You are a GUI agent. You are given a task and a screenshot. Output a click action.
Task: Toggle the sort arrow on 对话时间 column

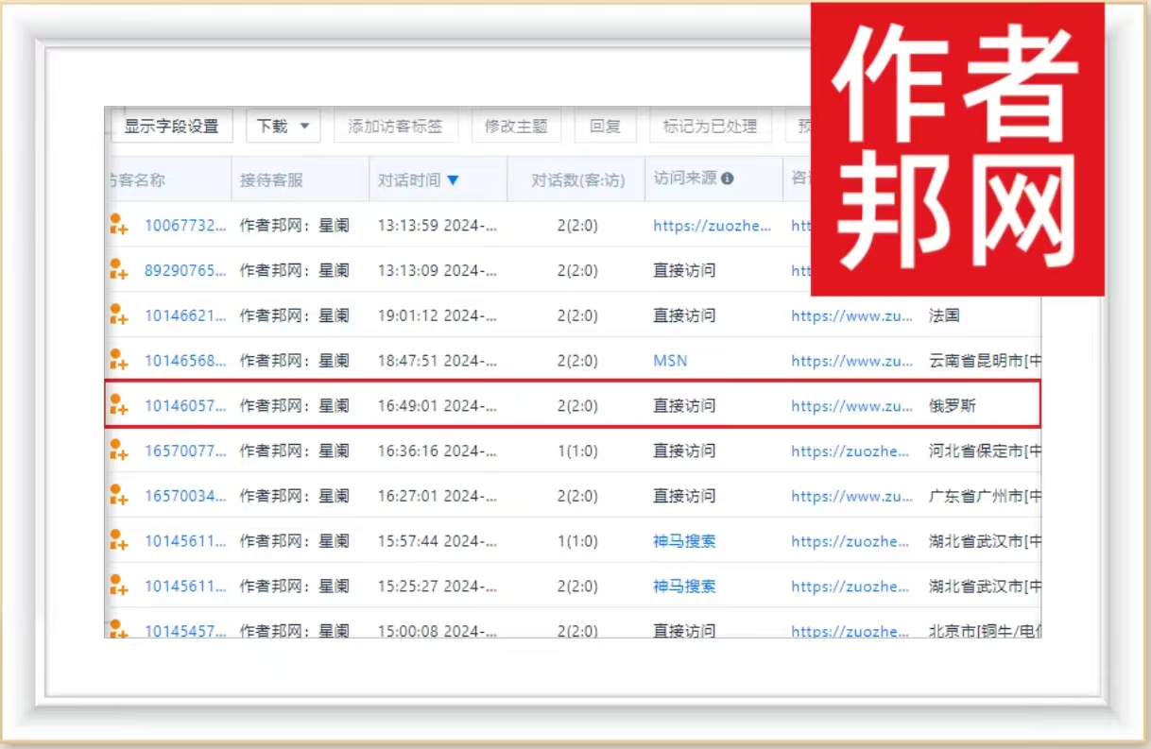[453, 180]
